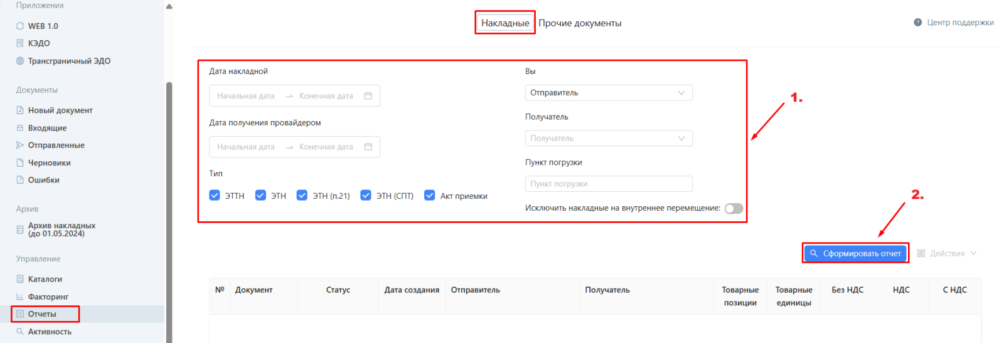Click the Новый документ icon
Viewport: 1004px width, 343px height.
(20, 110)
